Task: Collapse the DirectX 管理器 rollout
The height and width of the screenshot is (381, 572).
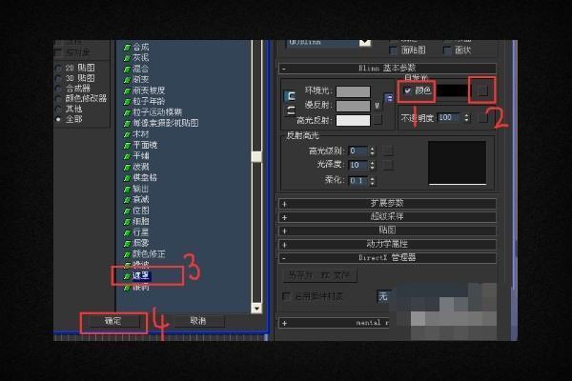Action: [x=284, y=257]
